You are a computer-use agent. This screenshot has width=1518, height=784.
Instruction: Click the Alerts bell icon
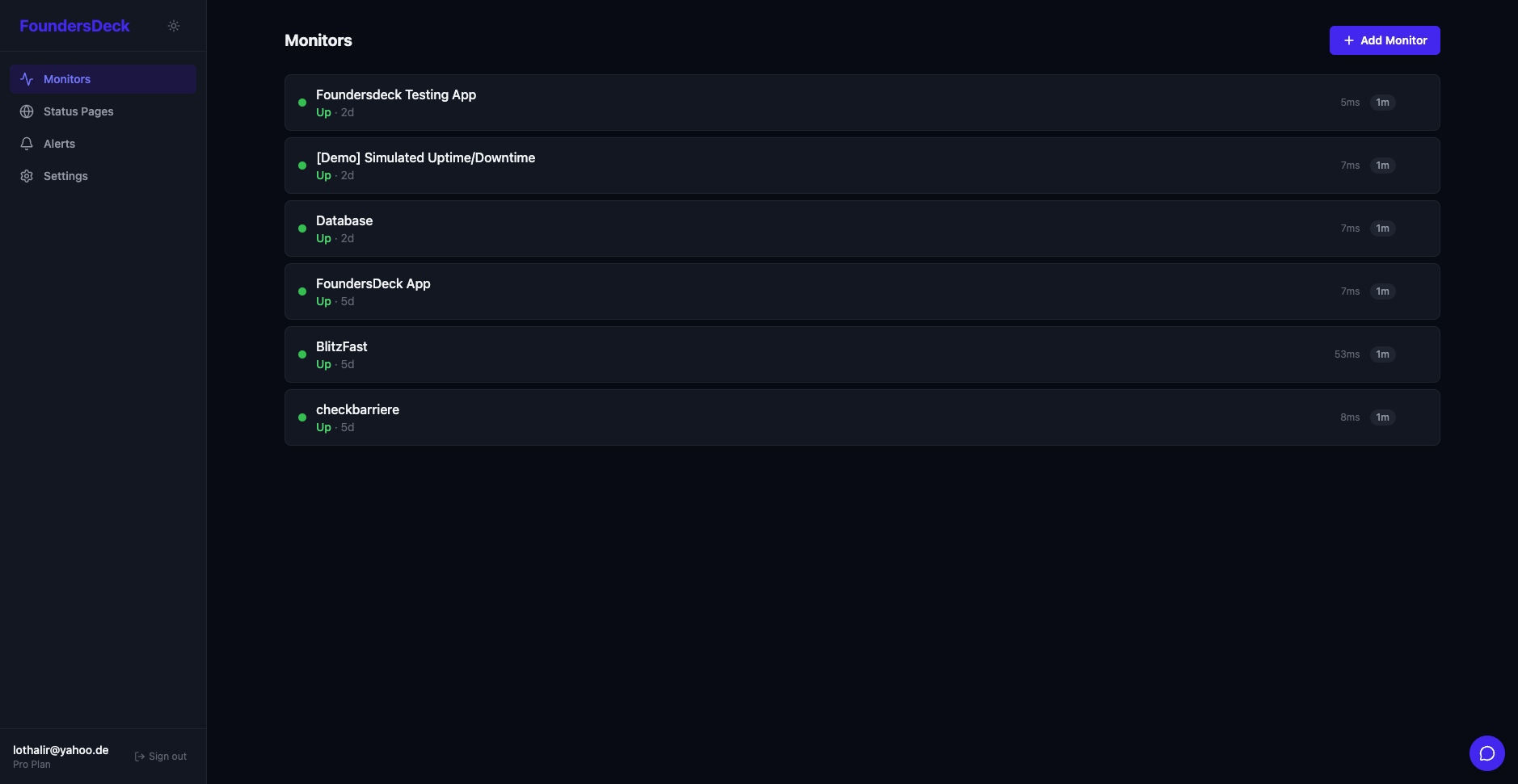(27, 143)
